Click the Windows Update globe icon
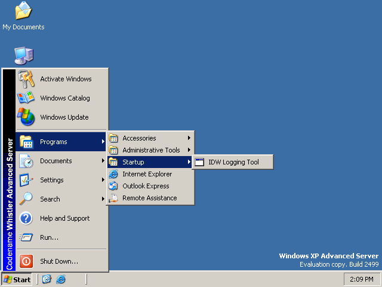 pos(26,117)
